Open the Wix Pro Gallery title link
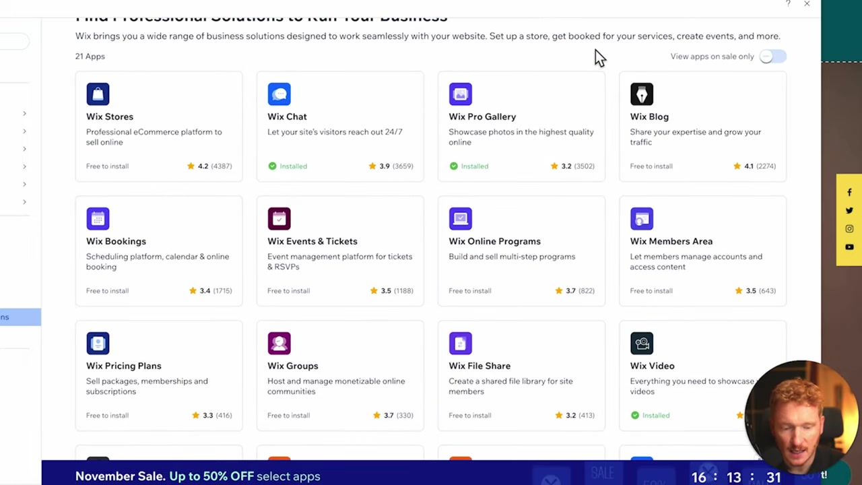Viewport: 862px width, 485px height. coord(482,117)
